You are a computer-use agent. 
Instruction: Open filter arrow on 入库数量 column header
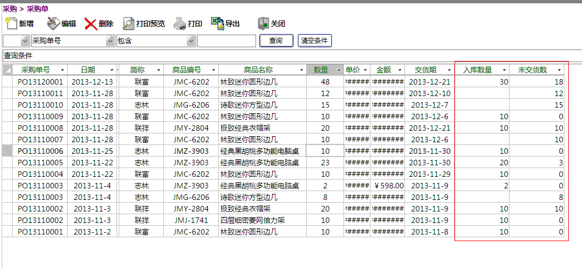pos(504,70)
